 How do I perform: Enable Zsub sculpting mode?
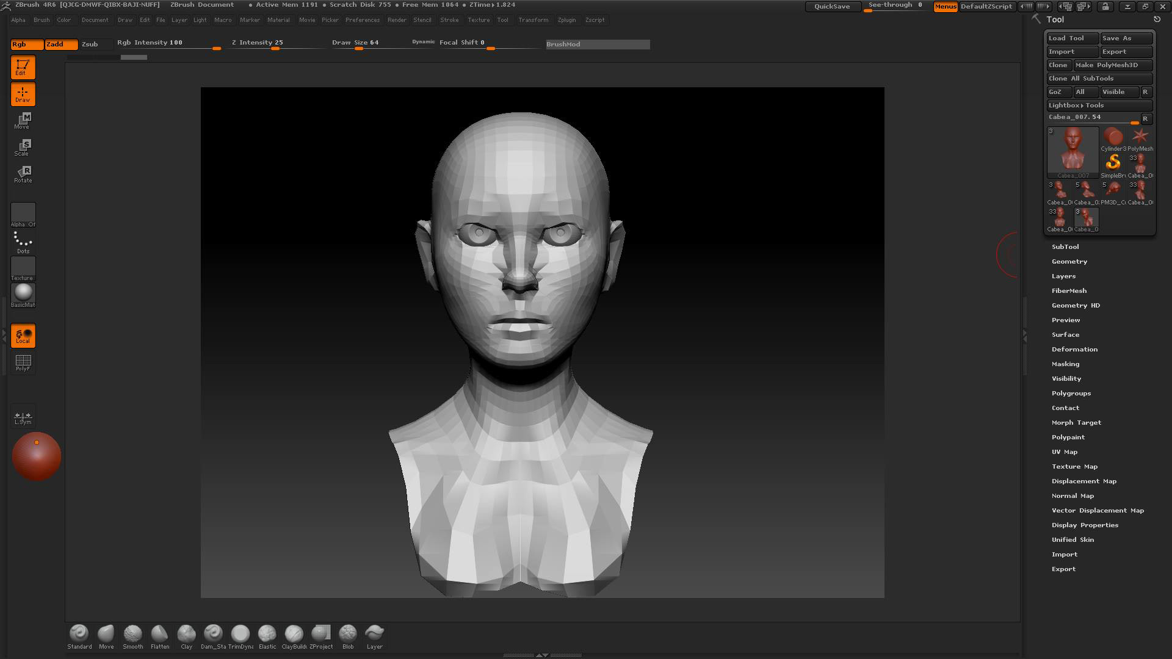tap(90, 44)
